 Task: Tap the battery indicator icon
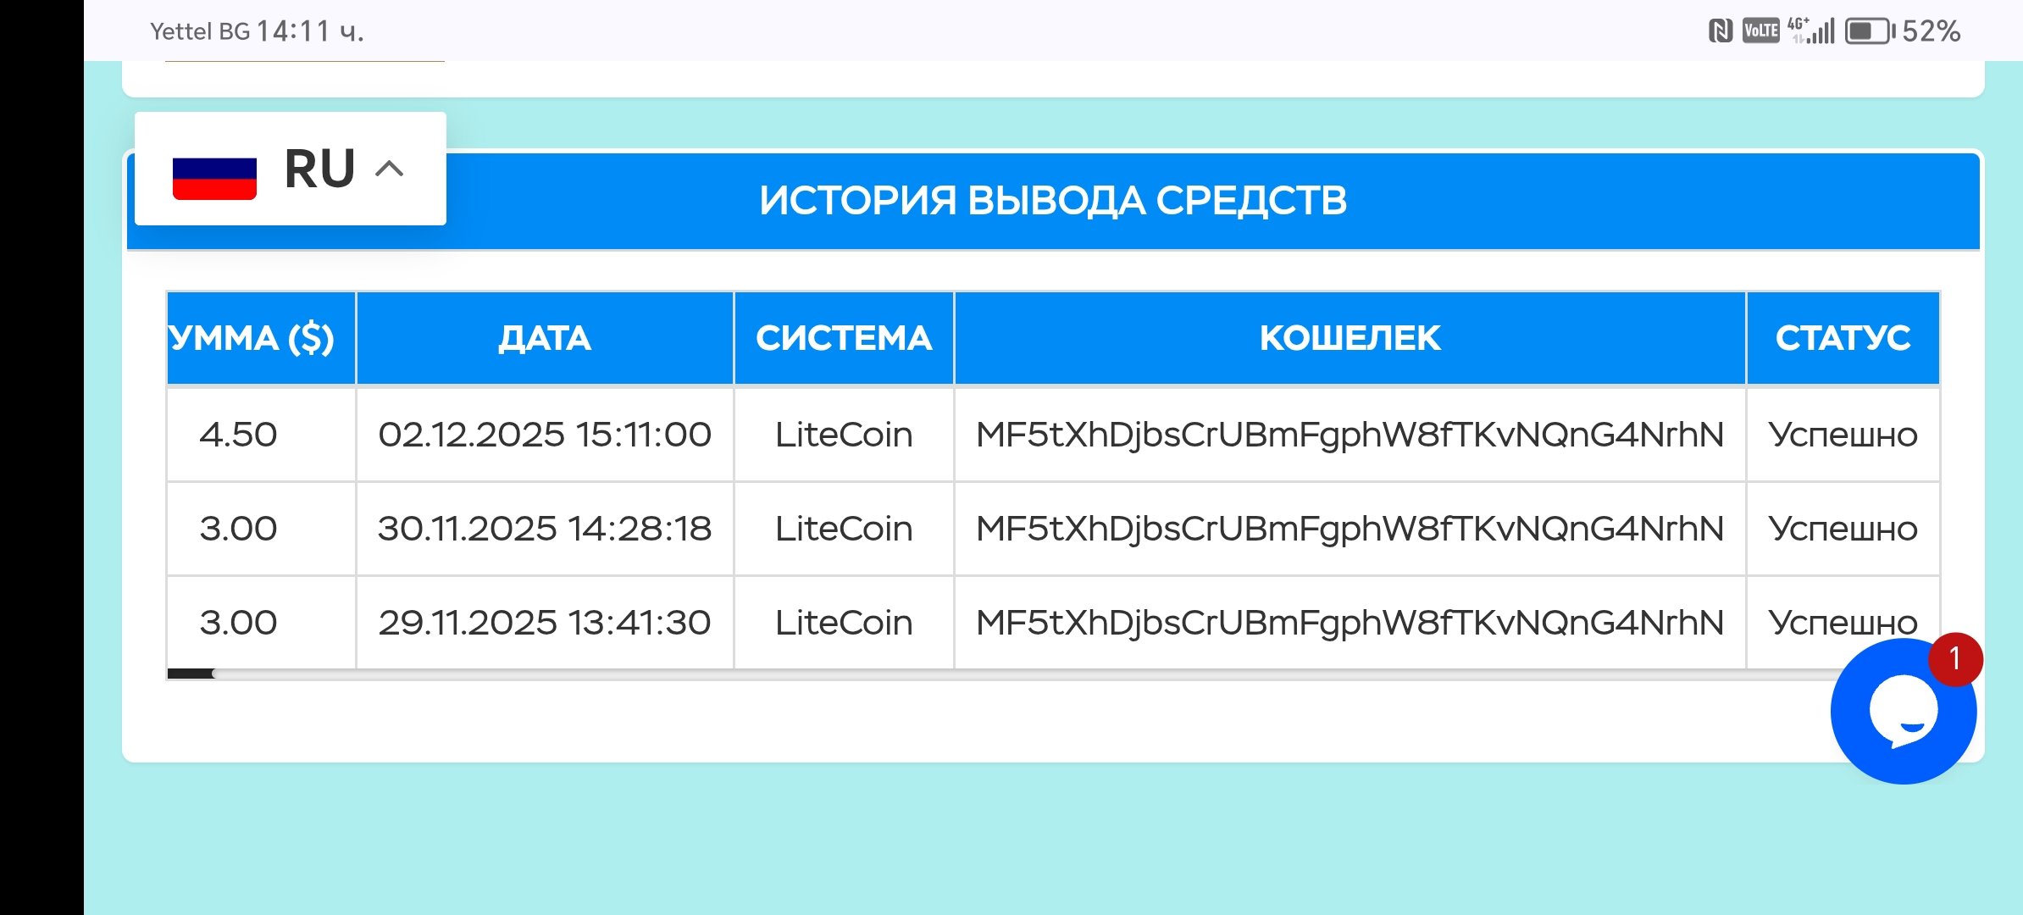[1869, 31]
